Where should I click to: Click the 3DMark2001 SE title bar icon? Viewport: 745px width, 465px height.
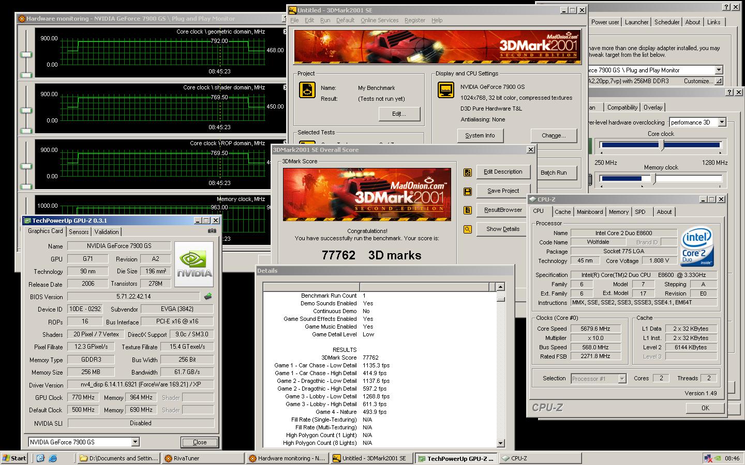click(x=293, y=10)
